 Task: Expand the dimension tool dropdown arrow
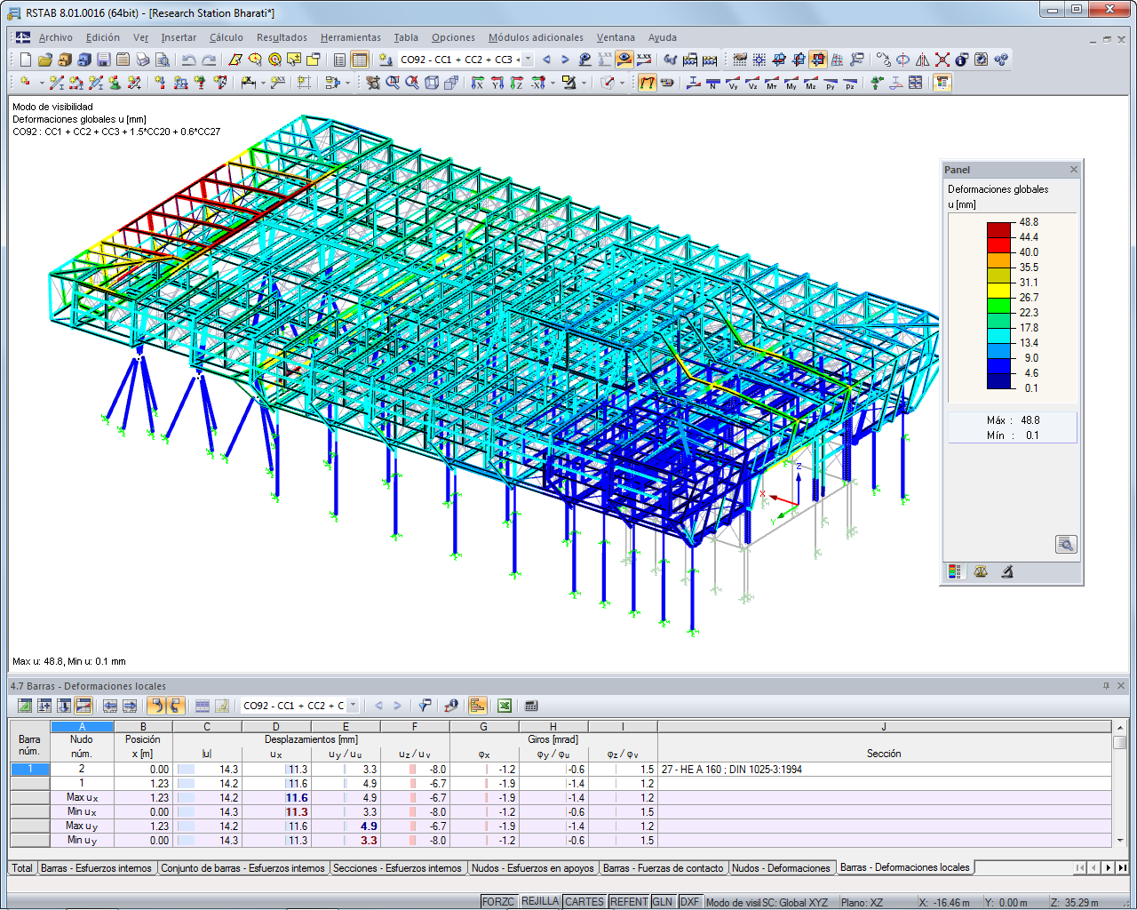tap(265, 83)
